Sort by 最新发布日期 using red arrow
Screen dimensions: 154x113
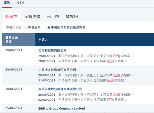point(32,40)
